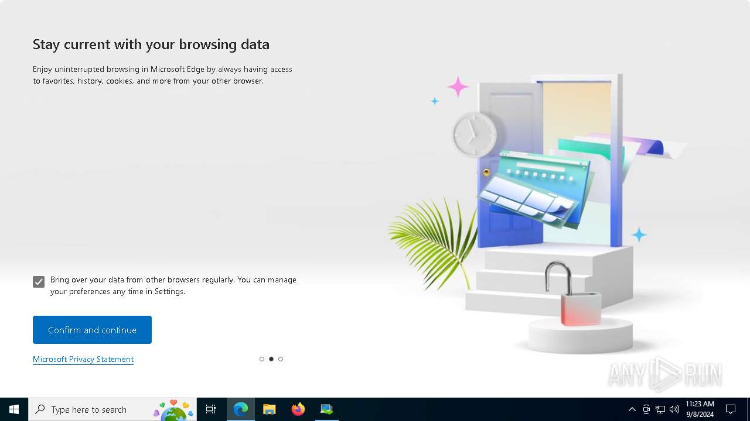This screenshot has width=750, height=421.
Task: Select the second page indicator dot
Action: coord(271,359)
